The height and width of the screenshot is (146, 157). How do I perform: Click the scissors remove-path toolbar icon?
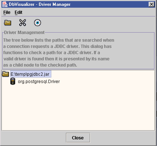[23, 23]
